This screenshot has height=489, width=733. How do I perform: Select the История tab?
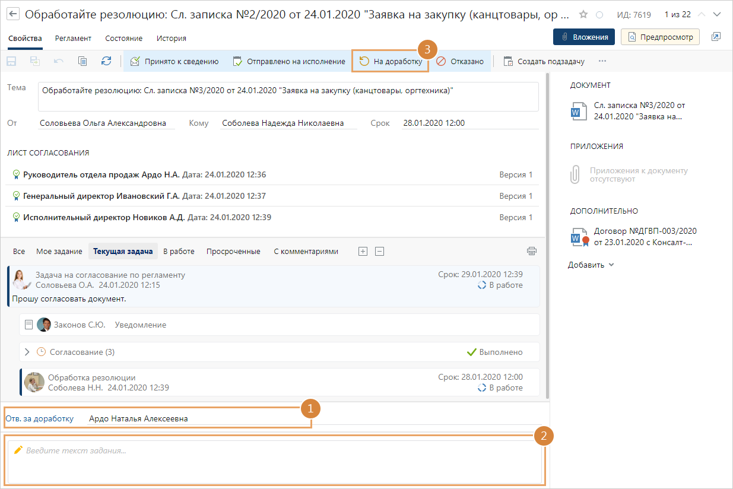coord(171,38)
